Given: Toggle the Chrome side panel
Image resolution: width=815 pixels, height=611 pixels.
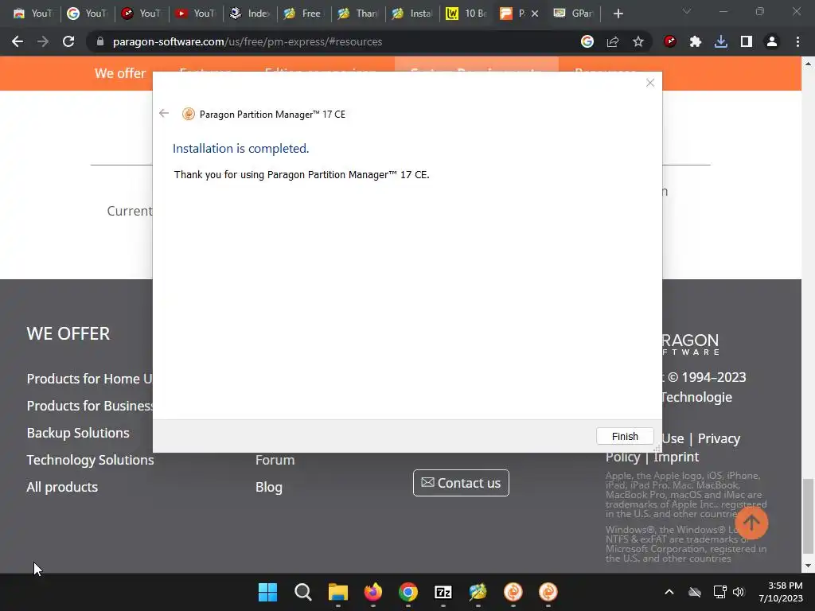Looking at the screenshot, I should [747, 41].
